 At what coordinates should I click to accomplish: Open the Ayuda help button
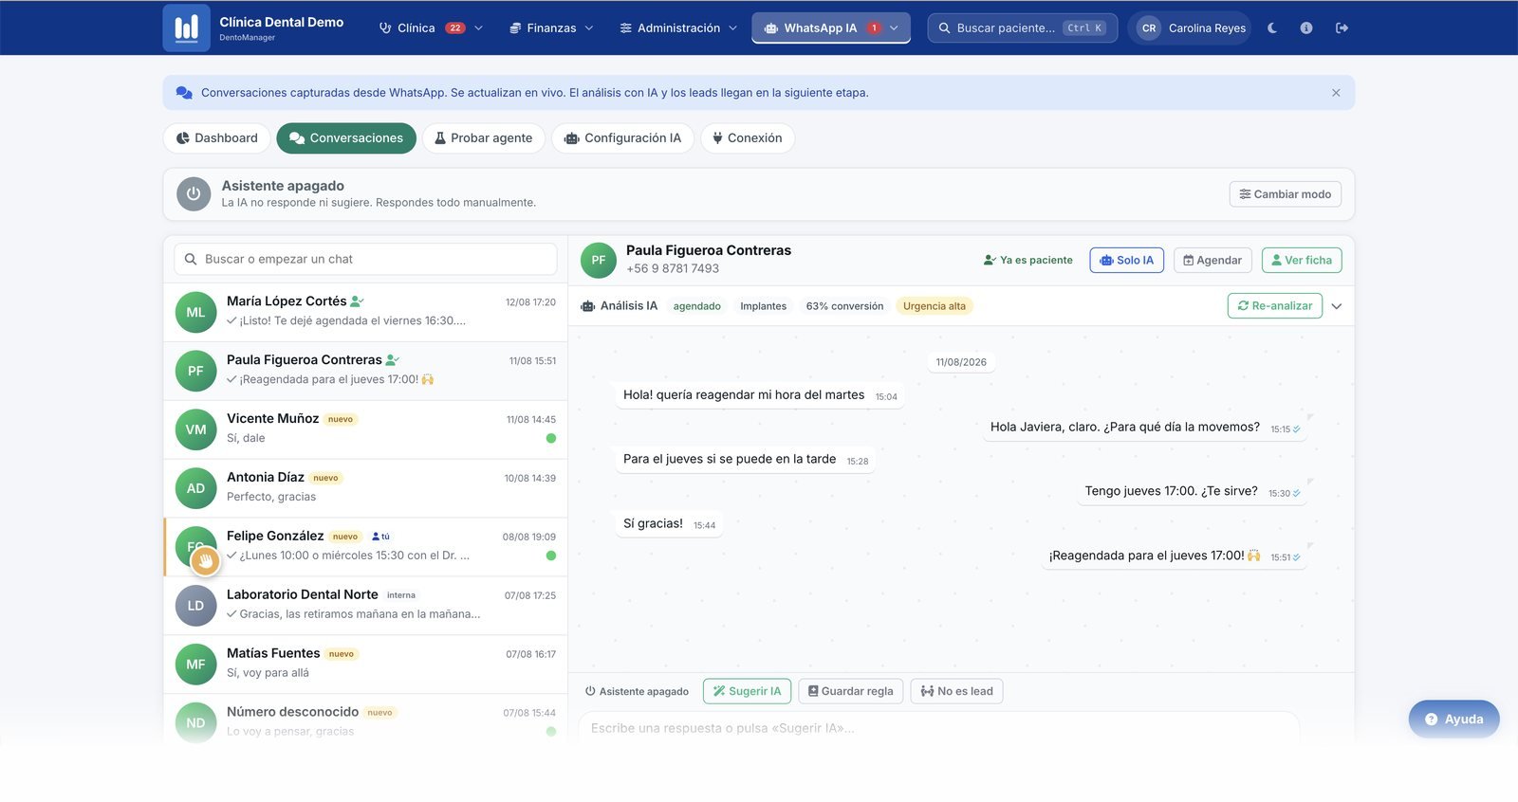tap(1453, 720)
